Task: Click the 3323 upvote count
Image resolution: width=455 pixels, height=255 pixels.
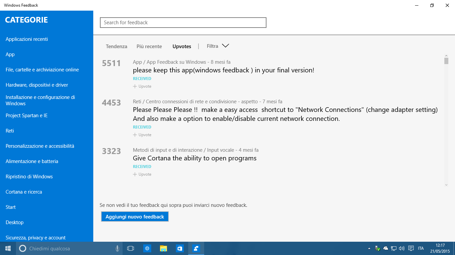Action: 111,151
